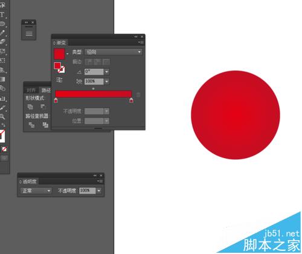Screen dimensions: 302x254
Task: Collapse the Transparency panel with double-arrow icon
Action: click(95, 176)
